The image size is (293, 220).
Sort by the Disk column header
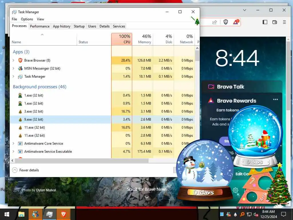click(x=163, y=39)
